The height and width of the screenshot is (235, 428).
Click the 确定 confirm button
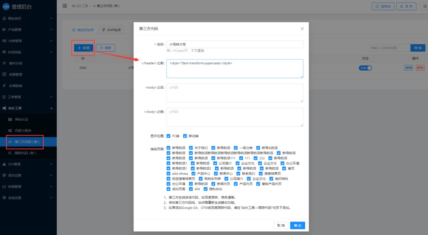[297, 225]
